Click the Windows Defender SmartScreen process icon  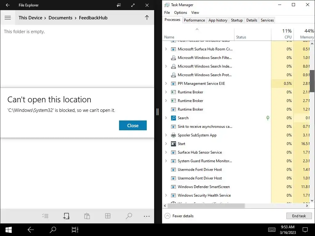pos(173,187)
